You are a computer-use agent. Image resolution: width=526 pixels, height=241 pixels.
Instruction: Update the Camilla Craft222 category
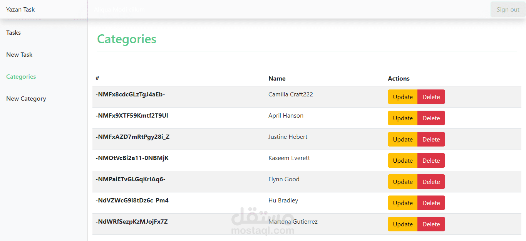[402, 97]
